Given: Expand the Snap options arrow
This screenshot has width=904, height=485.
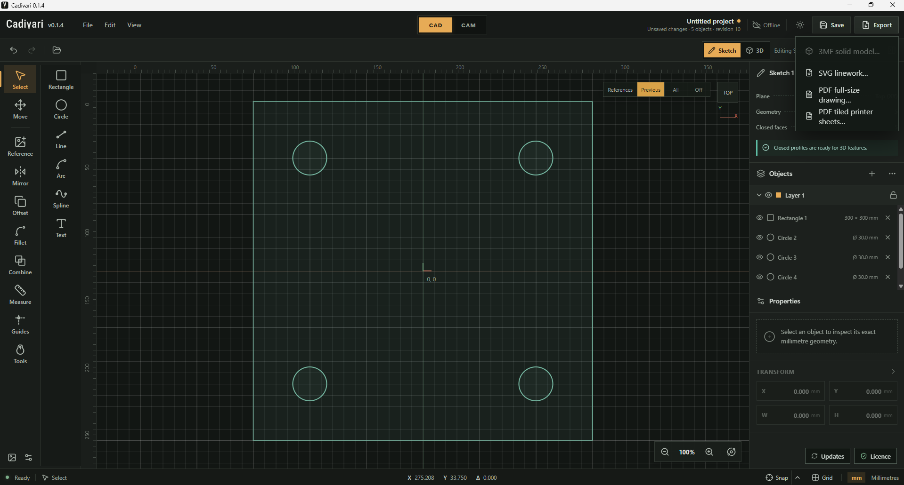Looking at the screenshot, I should tap(798, 477).
